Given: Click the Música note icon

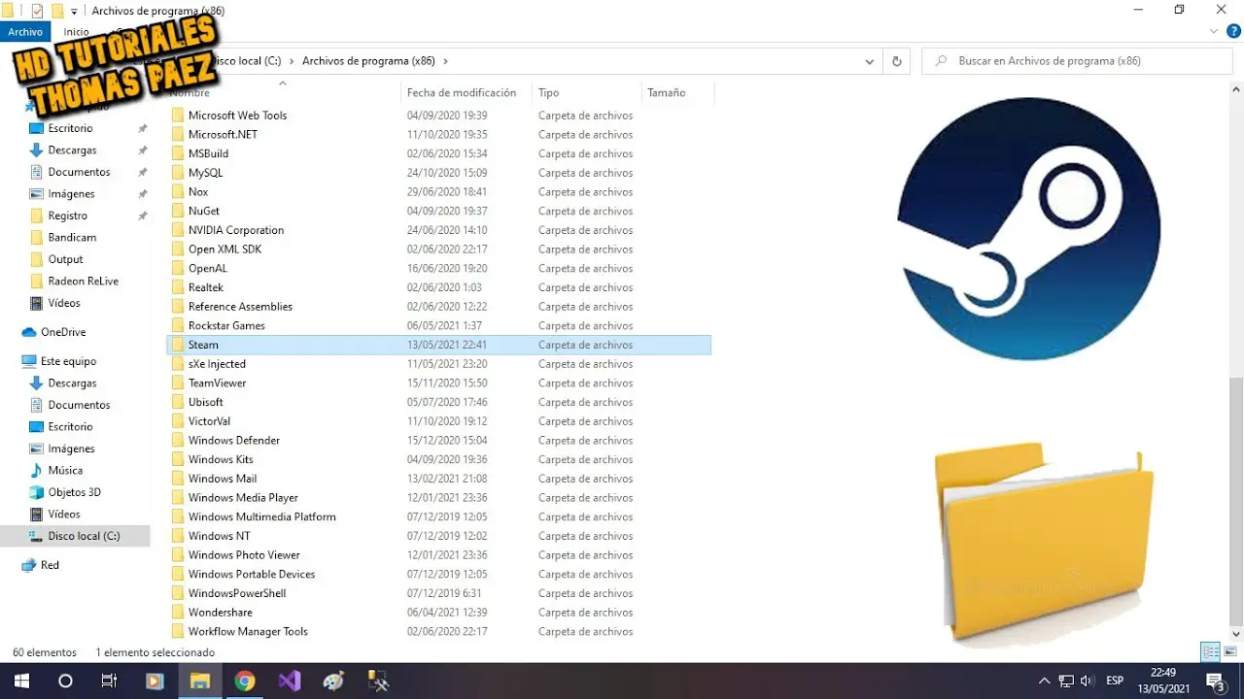Looking at the screenshot, I should pos(37,470).
